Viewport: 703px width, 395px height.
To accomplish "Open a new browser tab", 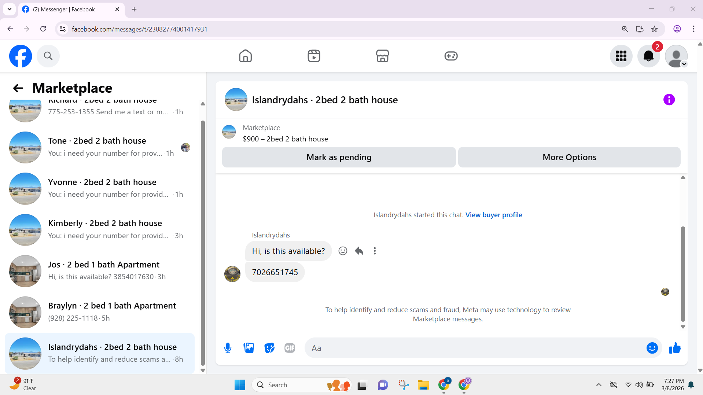I will [x=134, y=9].
